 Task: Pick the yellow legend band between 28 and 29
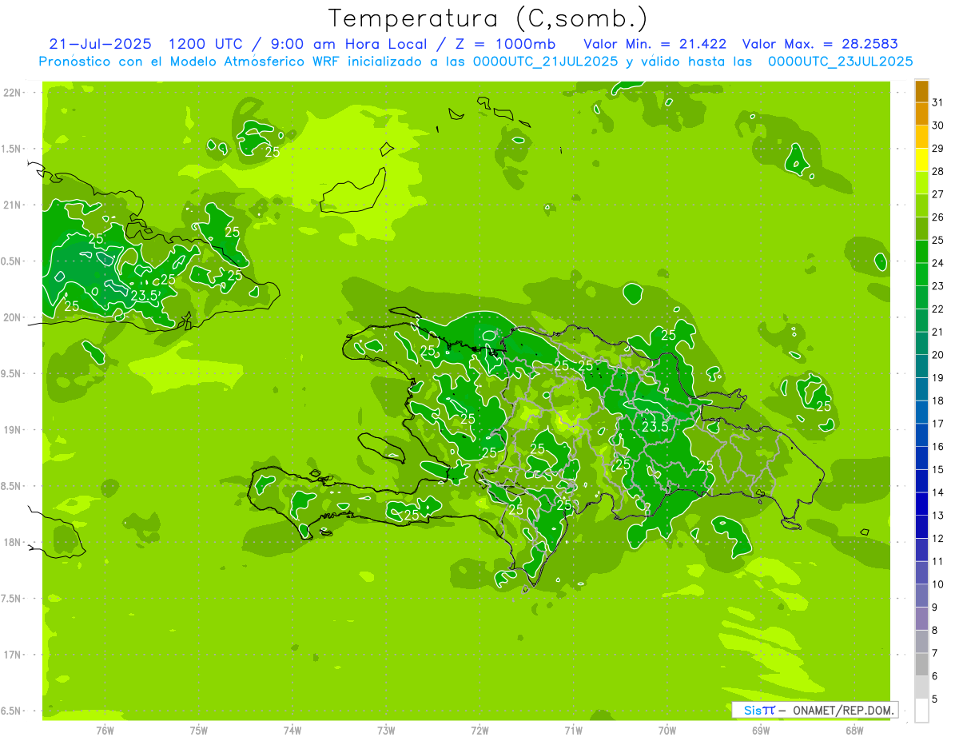[921, 160]
